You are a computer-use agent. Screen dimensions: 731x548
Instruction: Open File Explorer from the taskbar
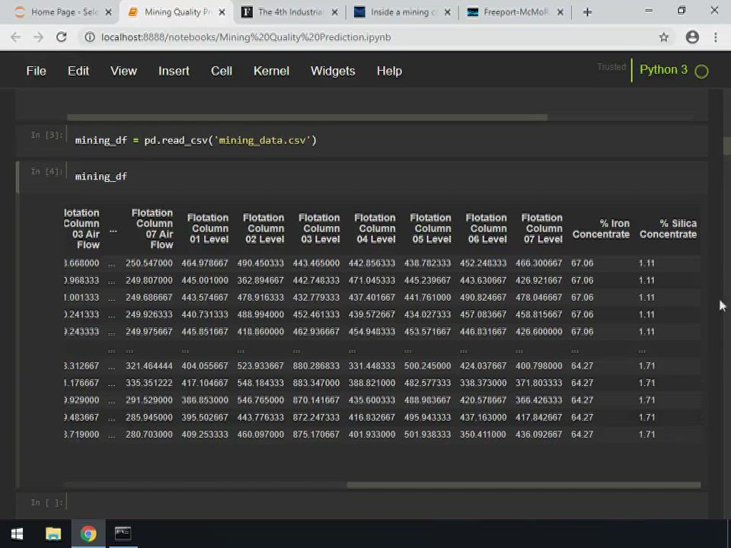point(53,534)
